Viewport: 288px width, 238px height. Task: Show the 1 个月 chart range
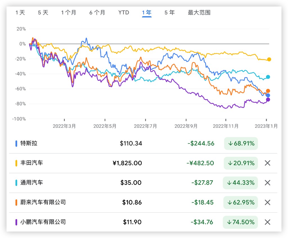tap(69, 13)
